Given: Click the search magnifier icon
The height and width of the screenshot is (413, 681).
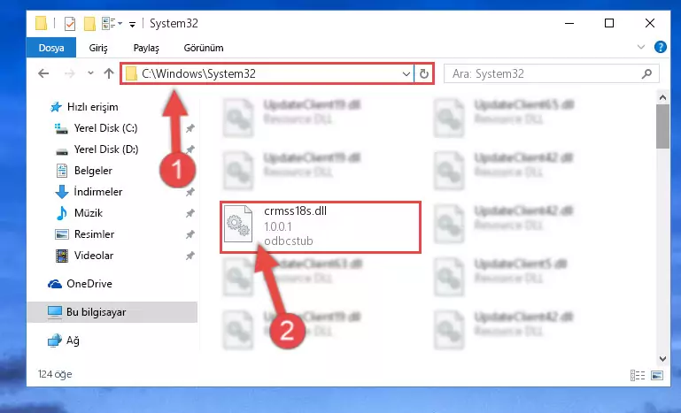Looking at the screenshot, I should pyautogui.click(x=646, y=73).
